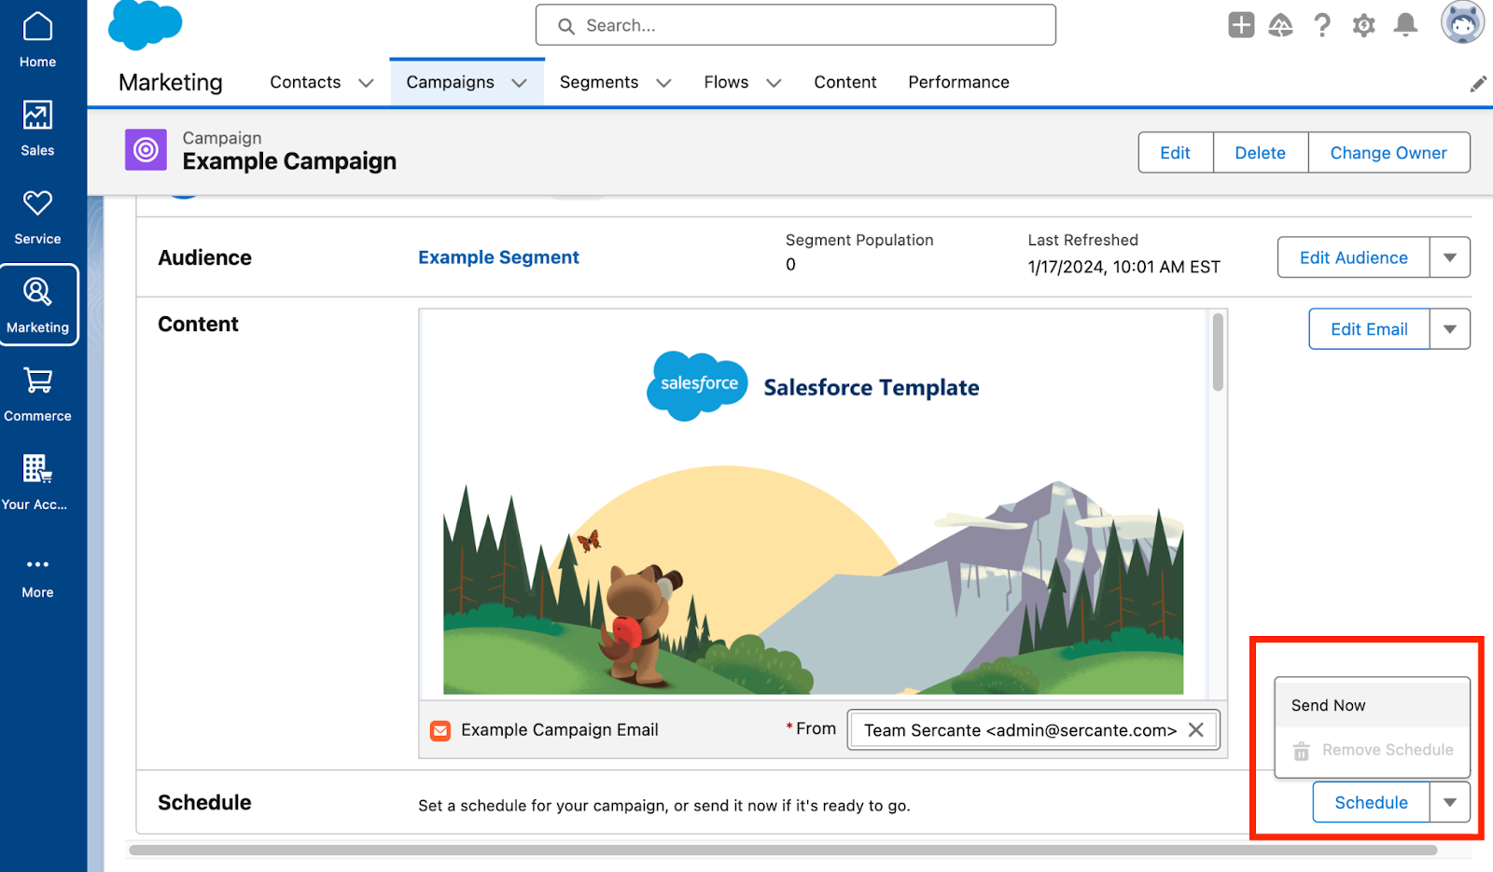Open the Help question mark icon
The width and height of the screenshot is (1493, 872).
pos(1322,25)
